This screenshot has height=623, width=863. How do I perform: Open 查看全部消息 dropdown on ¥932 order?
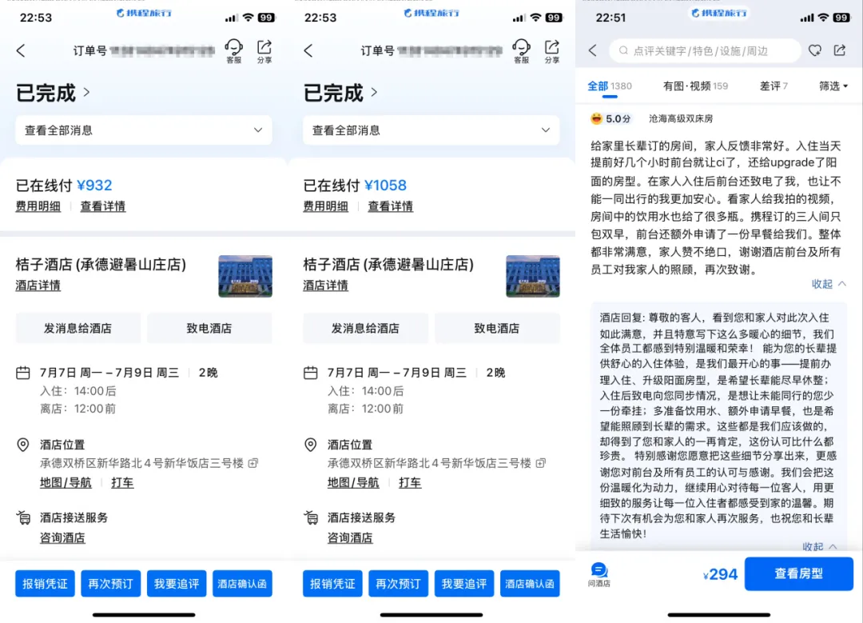click(x=144, y=130)
